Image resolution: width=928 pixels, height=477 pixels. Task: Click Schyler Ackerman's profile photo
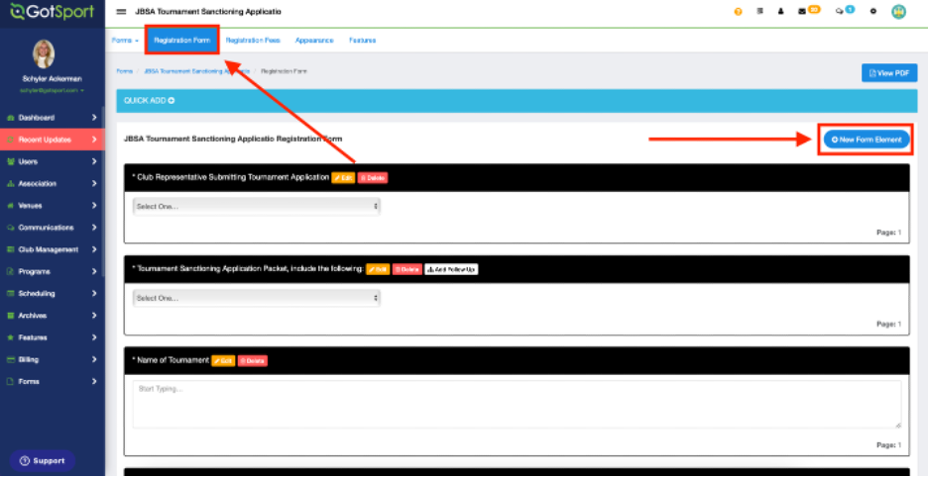coord(44,54)
